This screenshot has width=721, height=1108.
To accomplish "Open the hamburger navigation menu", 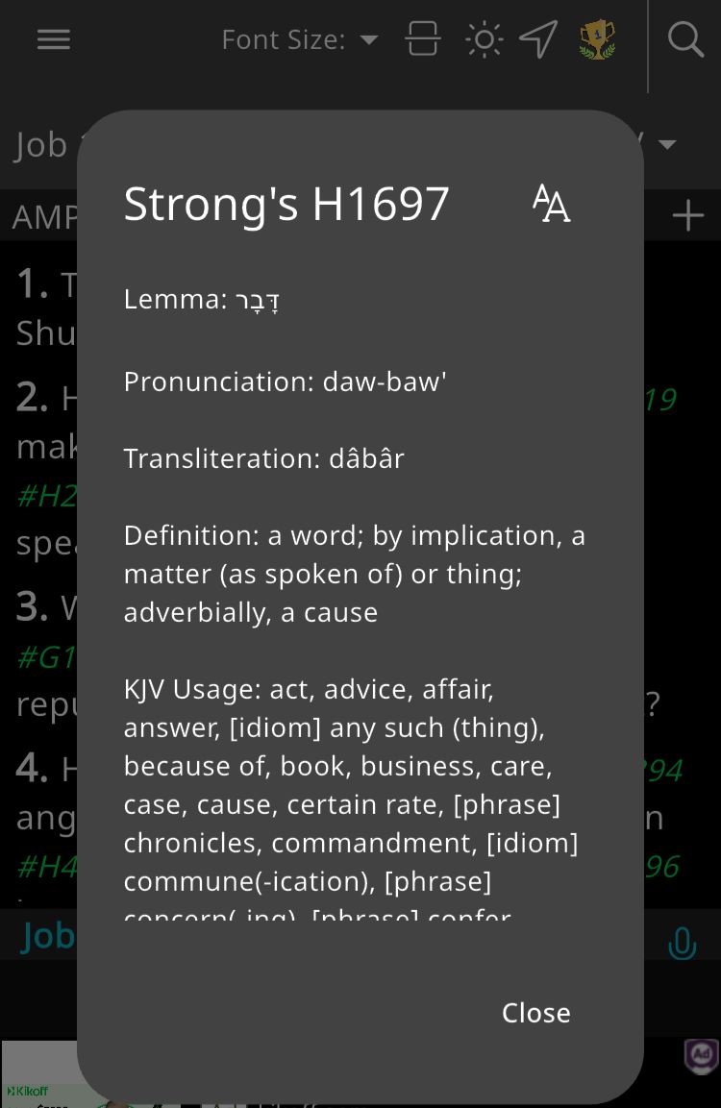I will coord(54,39).
